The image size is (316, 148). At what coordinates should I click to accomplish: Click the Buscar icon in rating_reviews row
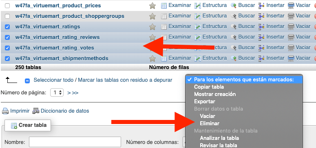234,37
